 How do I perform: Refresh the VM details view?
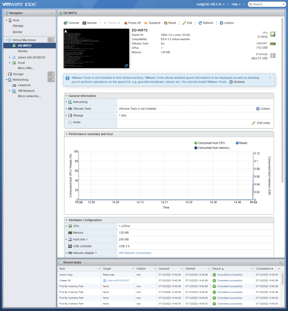(206, 23)
